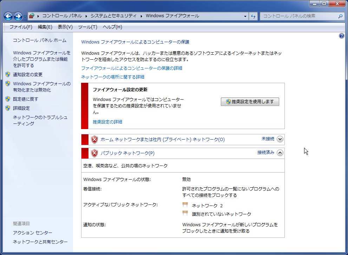The image size is (348, 255).
Task: Collapse the public network section chevron
Action: point(280,153)
